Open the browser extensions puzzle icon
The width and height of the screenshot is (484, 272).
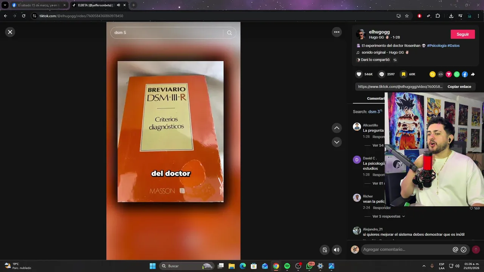click(x=438, y=16)
